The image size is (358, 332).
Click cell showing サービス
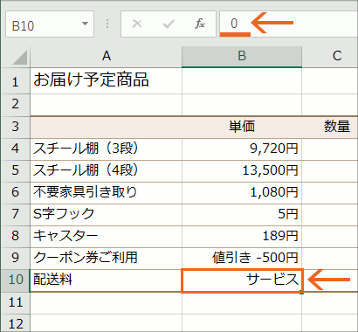pos(242,280)
